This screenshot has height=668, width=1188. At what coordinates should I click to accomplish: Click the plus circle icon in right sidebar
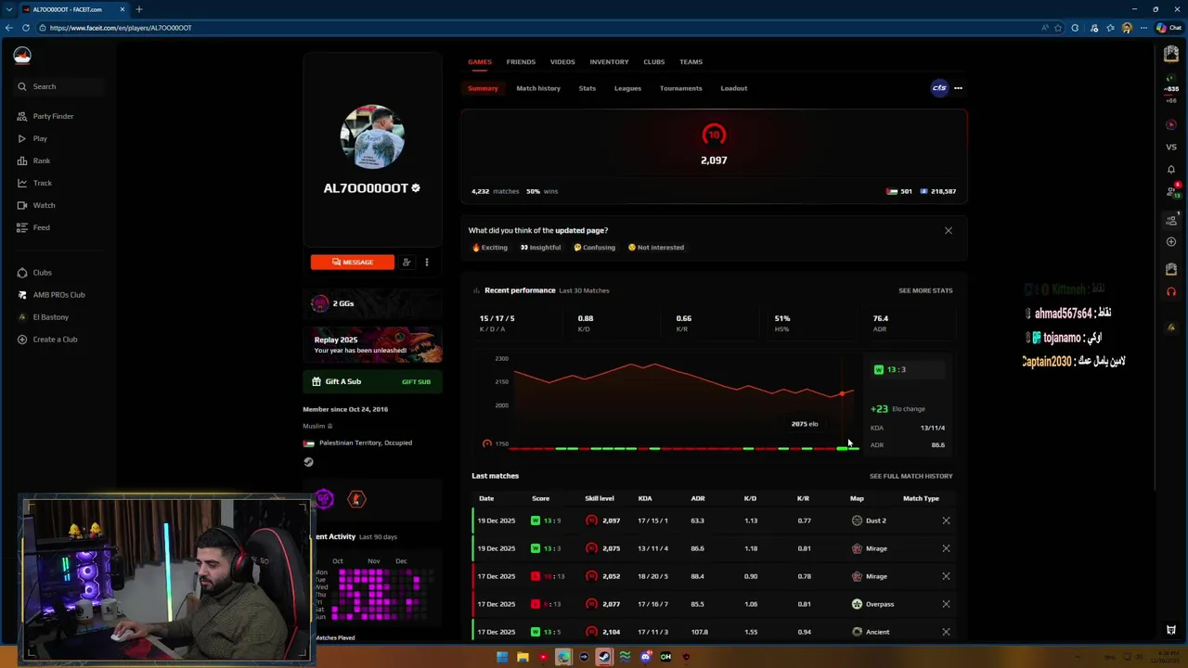pos(1171,242)
